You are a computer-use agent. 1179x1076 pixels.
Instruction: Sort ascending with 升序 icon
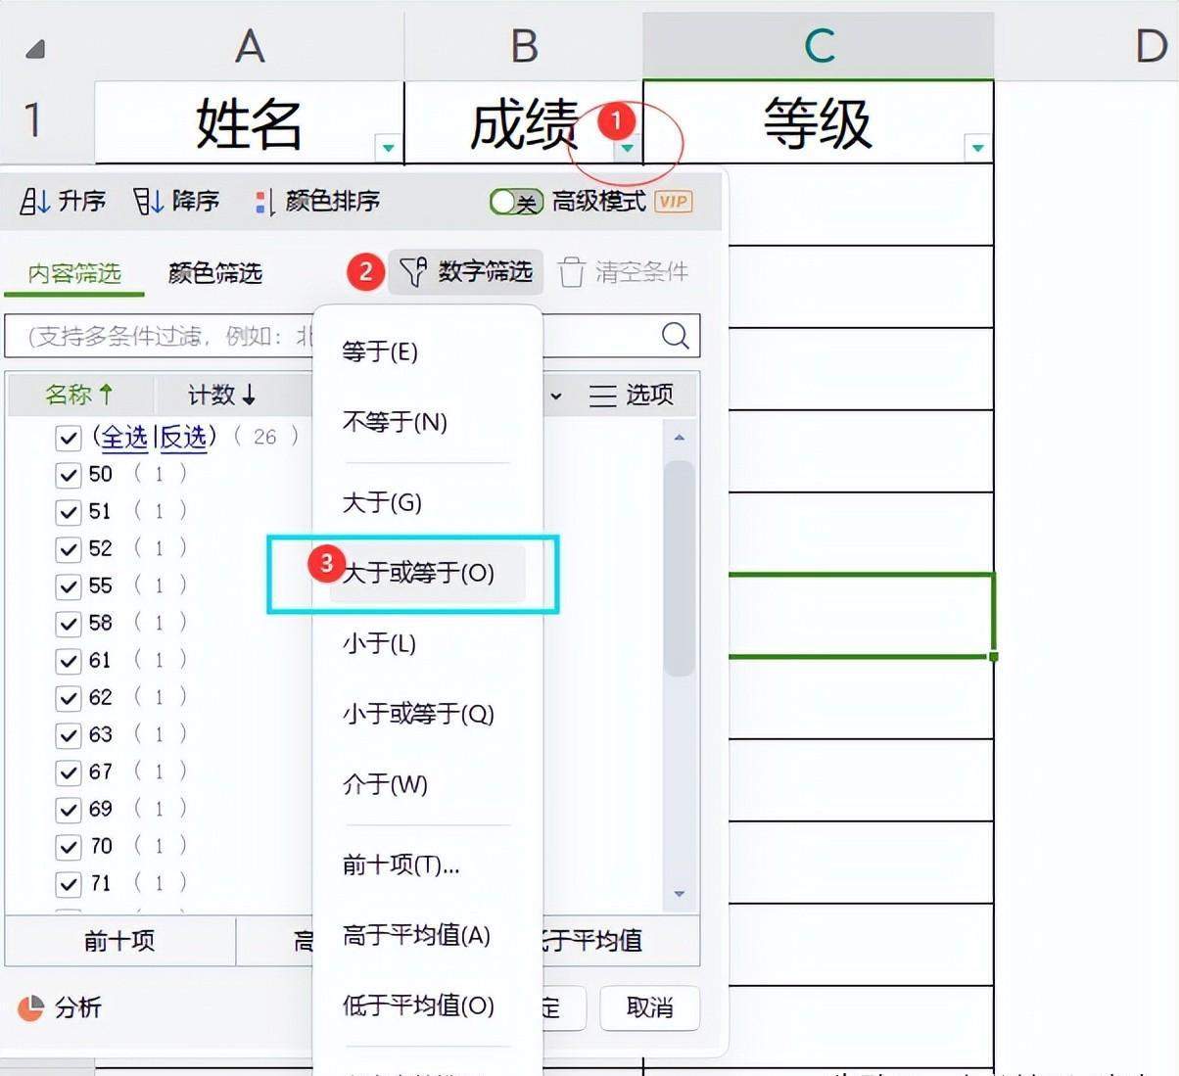tap(34, 202)
